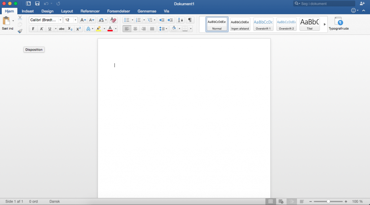Click in the Søg i dokument search field
Image resolution: width=370 pixels, height=205 pixels.
point(324,4)
